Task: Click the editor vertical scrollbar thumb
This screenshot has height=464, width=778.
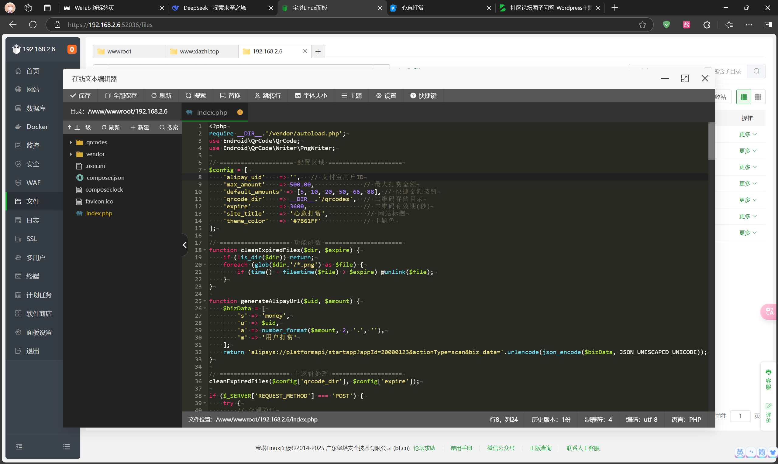Action: tap(711, 141)
